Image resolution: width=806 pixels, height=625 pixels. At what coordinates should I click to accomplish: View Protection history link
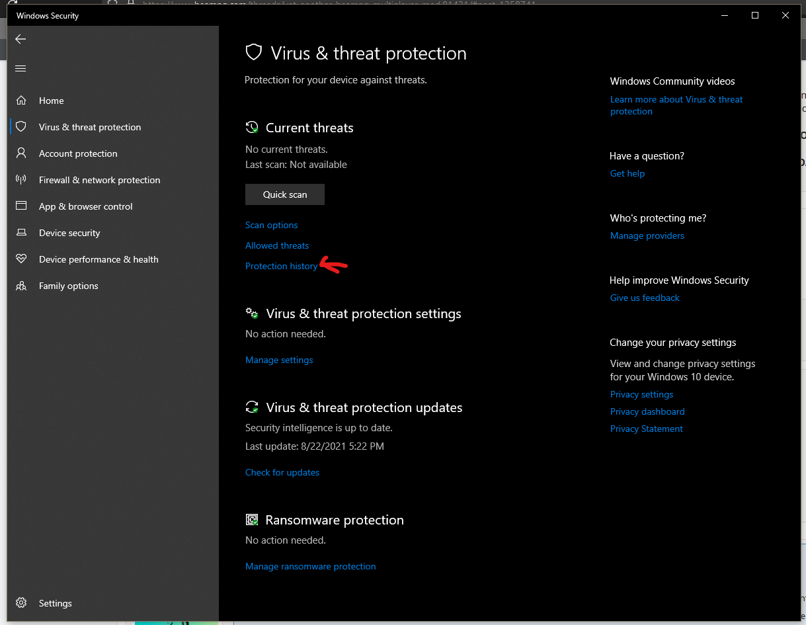(x=281, y=266)
